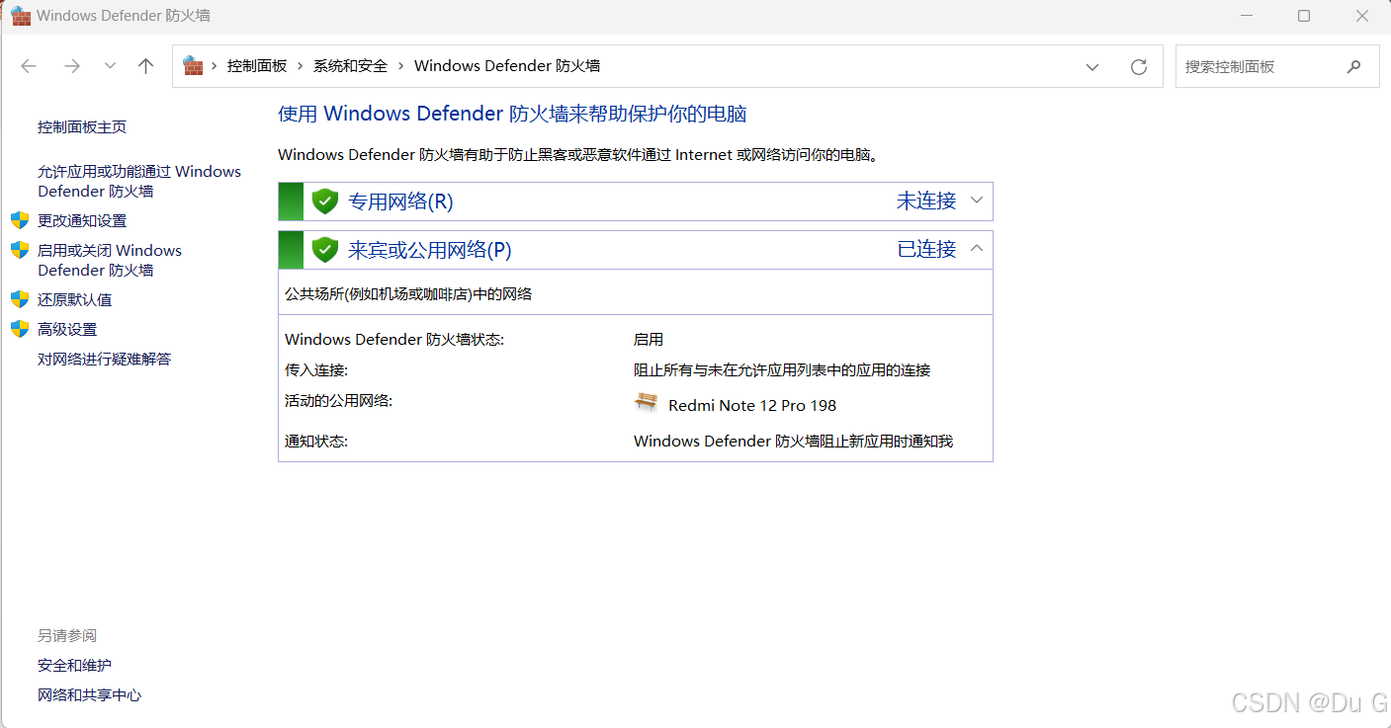Maximize the Windows Defender 防火墙 window

click(x=1304, y=16)
